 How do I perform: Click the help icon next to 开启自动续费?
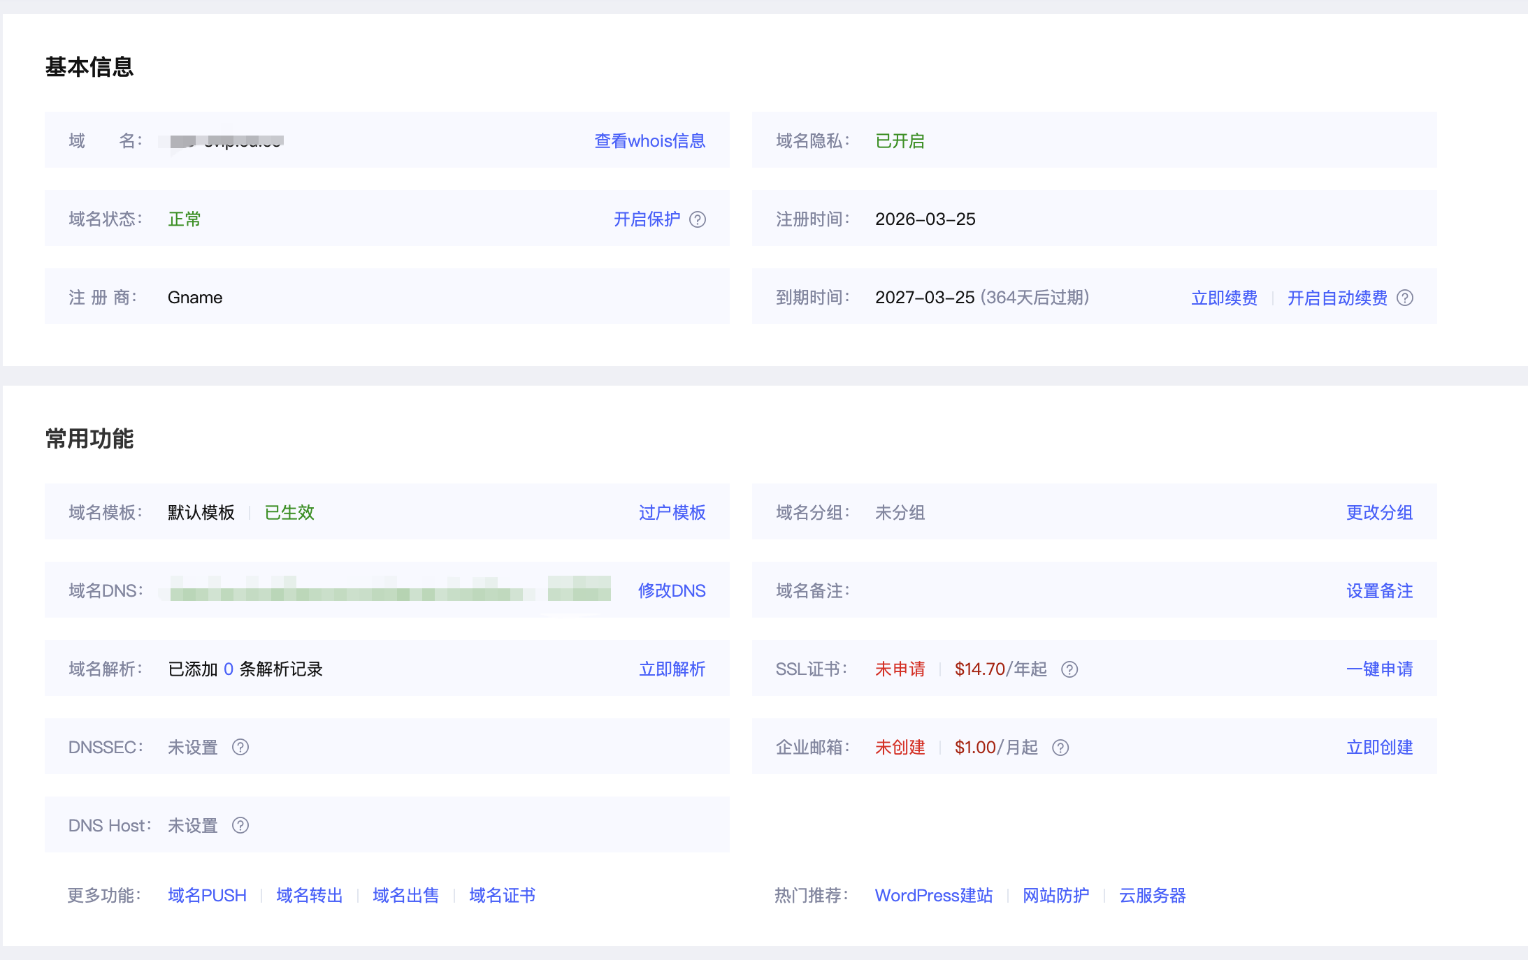tap(1406, 297)
